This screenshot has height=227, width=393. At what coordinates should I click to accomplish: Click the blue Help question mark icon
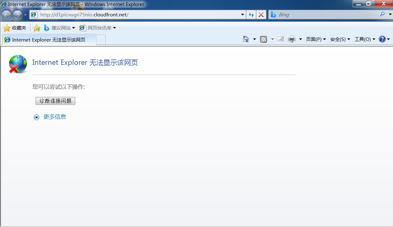(x=382, y=39)
